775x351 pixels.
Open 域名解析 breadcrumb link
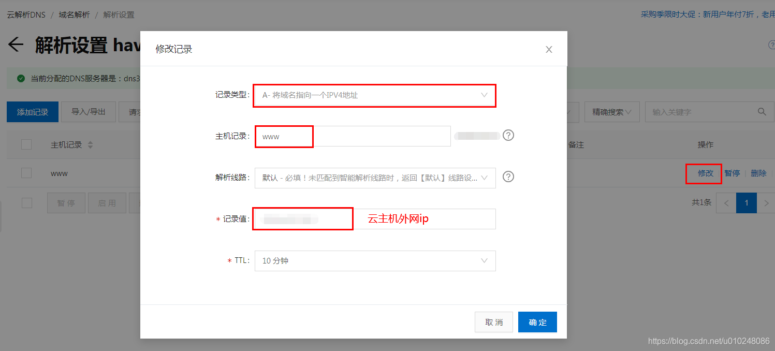(74, 14)
